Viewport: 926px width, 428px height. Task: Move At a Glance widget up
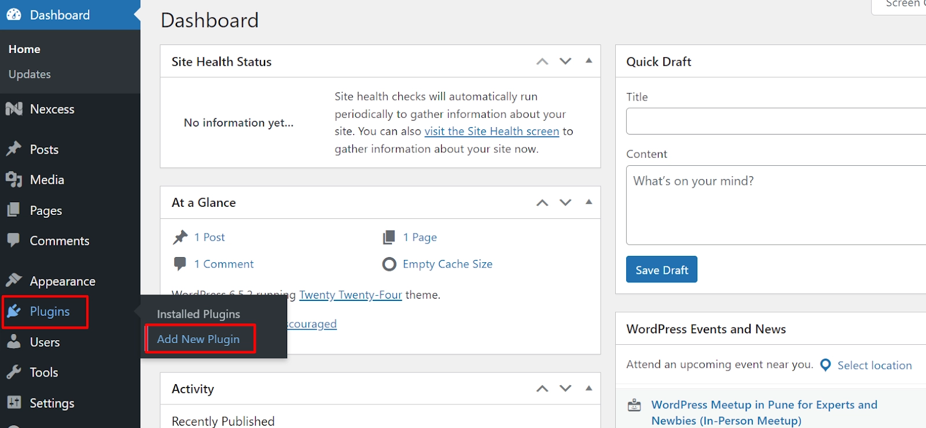click(542, 202)
